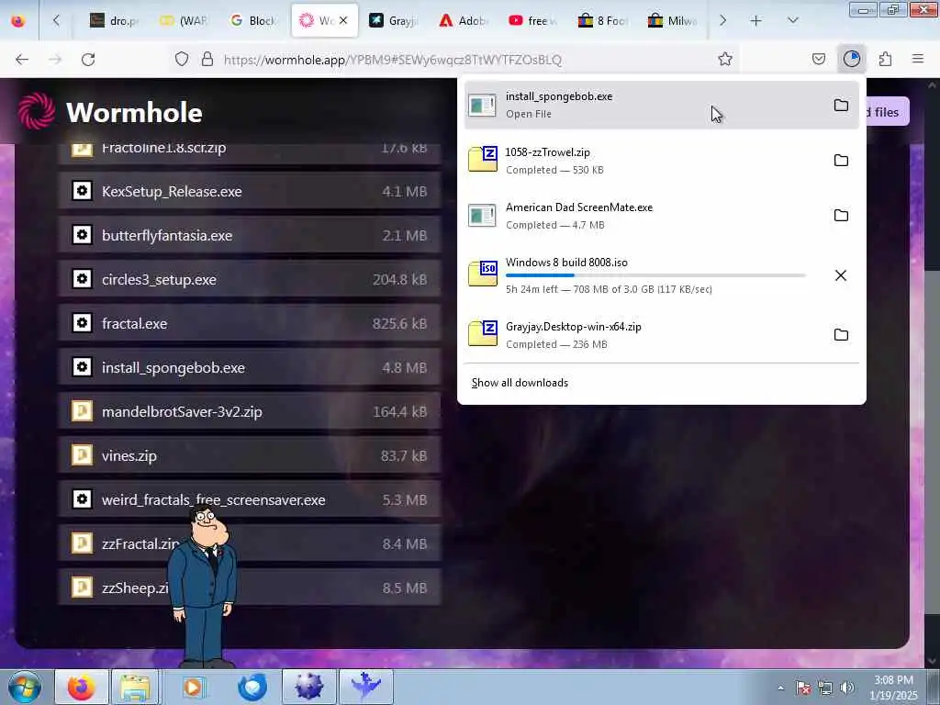Download circles3_setup.exe from the list
940x705 pixels.
(x=250, y=279)
